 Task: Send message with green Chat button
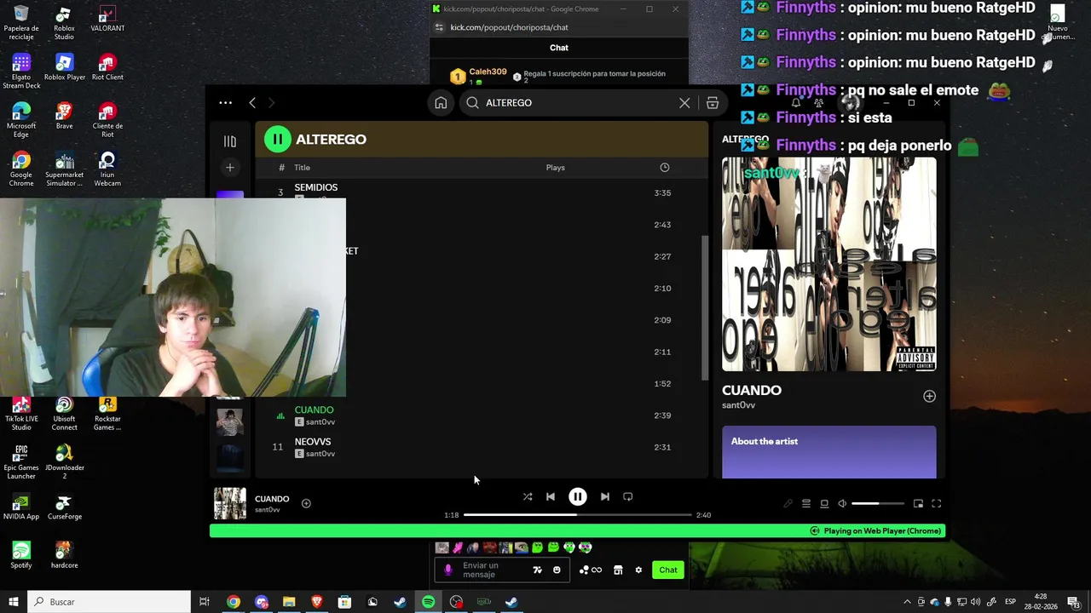(668, 570)
